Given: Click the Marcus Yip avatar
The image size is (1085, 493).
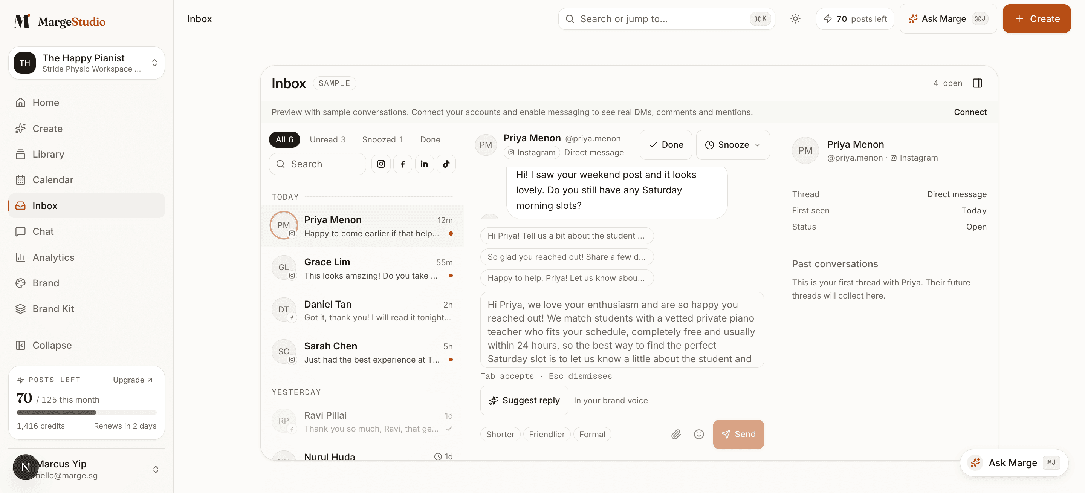Looking at the screenshot, I should tap(26, 467).
